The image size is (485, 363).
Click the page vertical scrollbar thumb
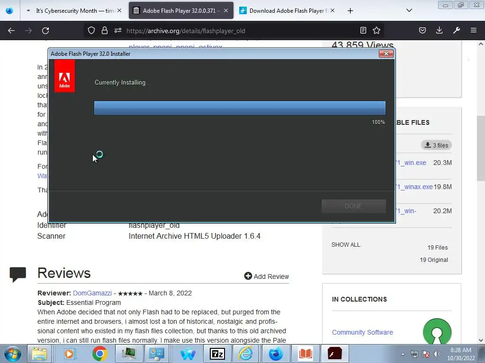point(481,148)
